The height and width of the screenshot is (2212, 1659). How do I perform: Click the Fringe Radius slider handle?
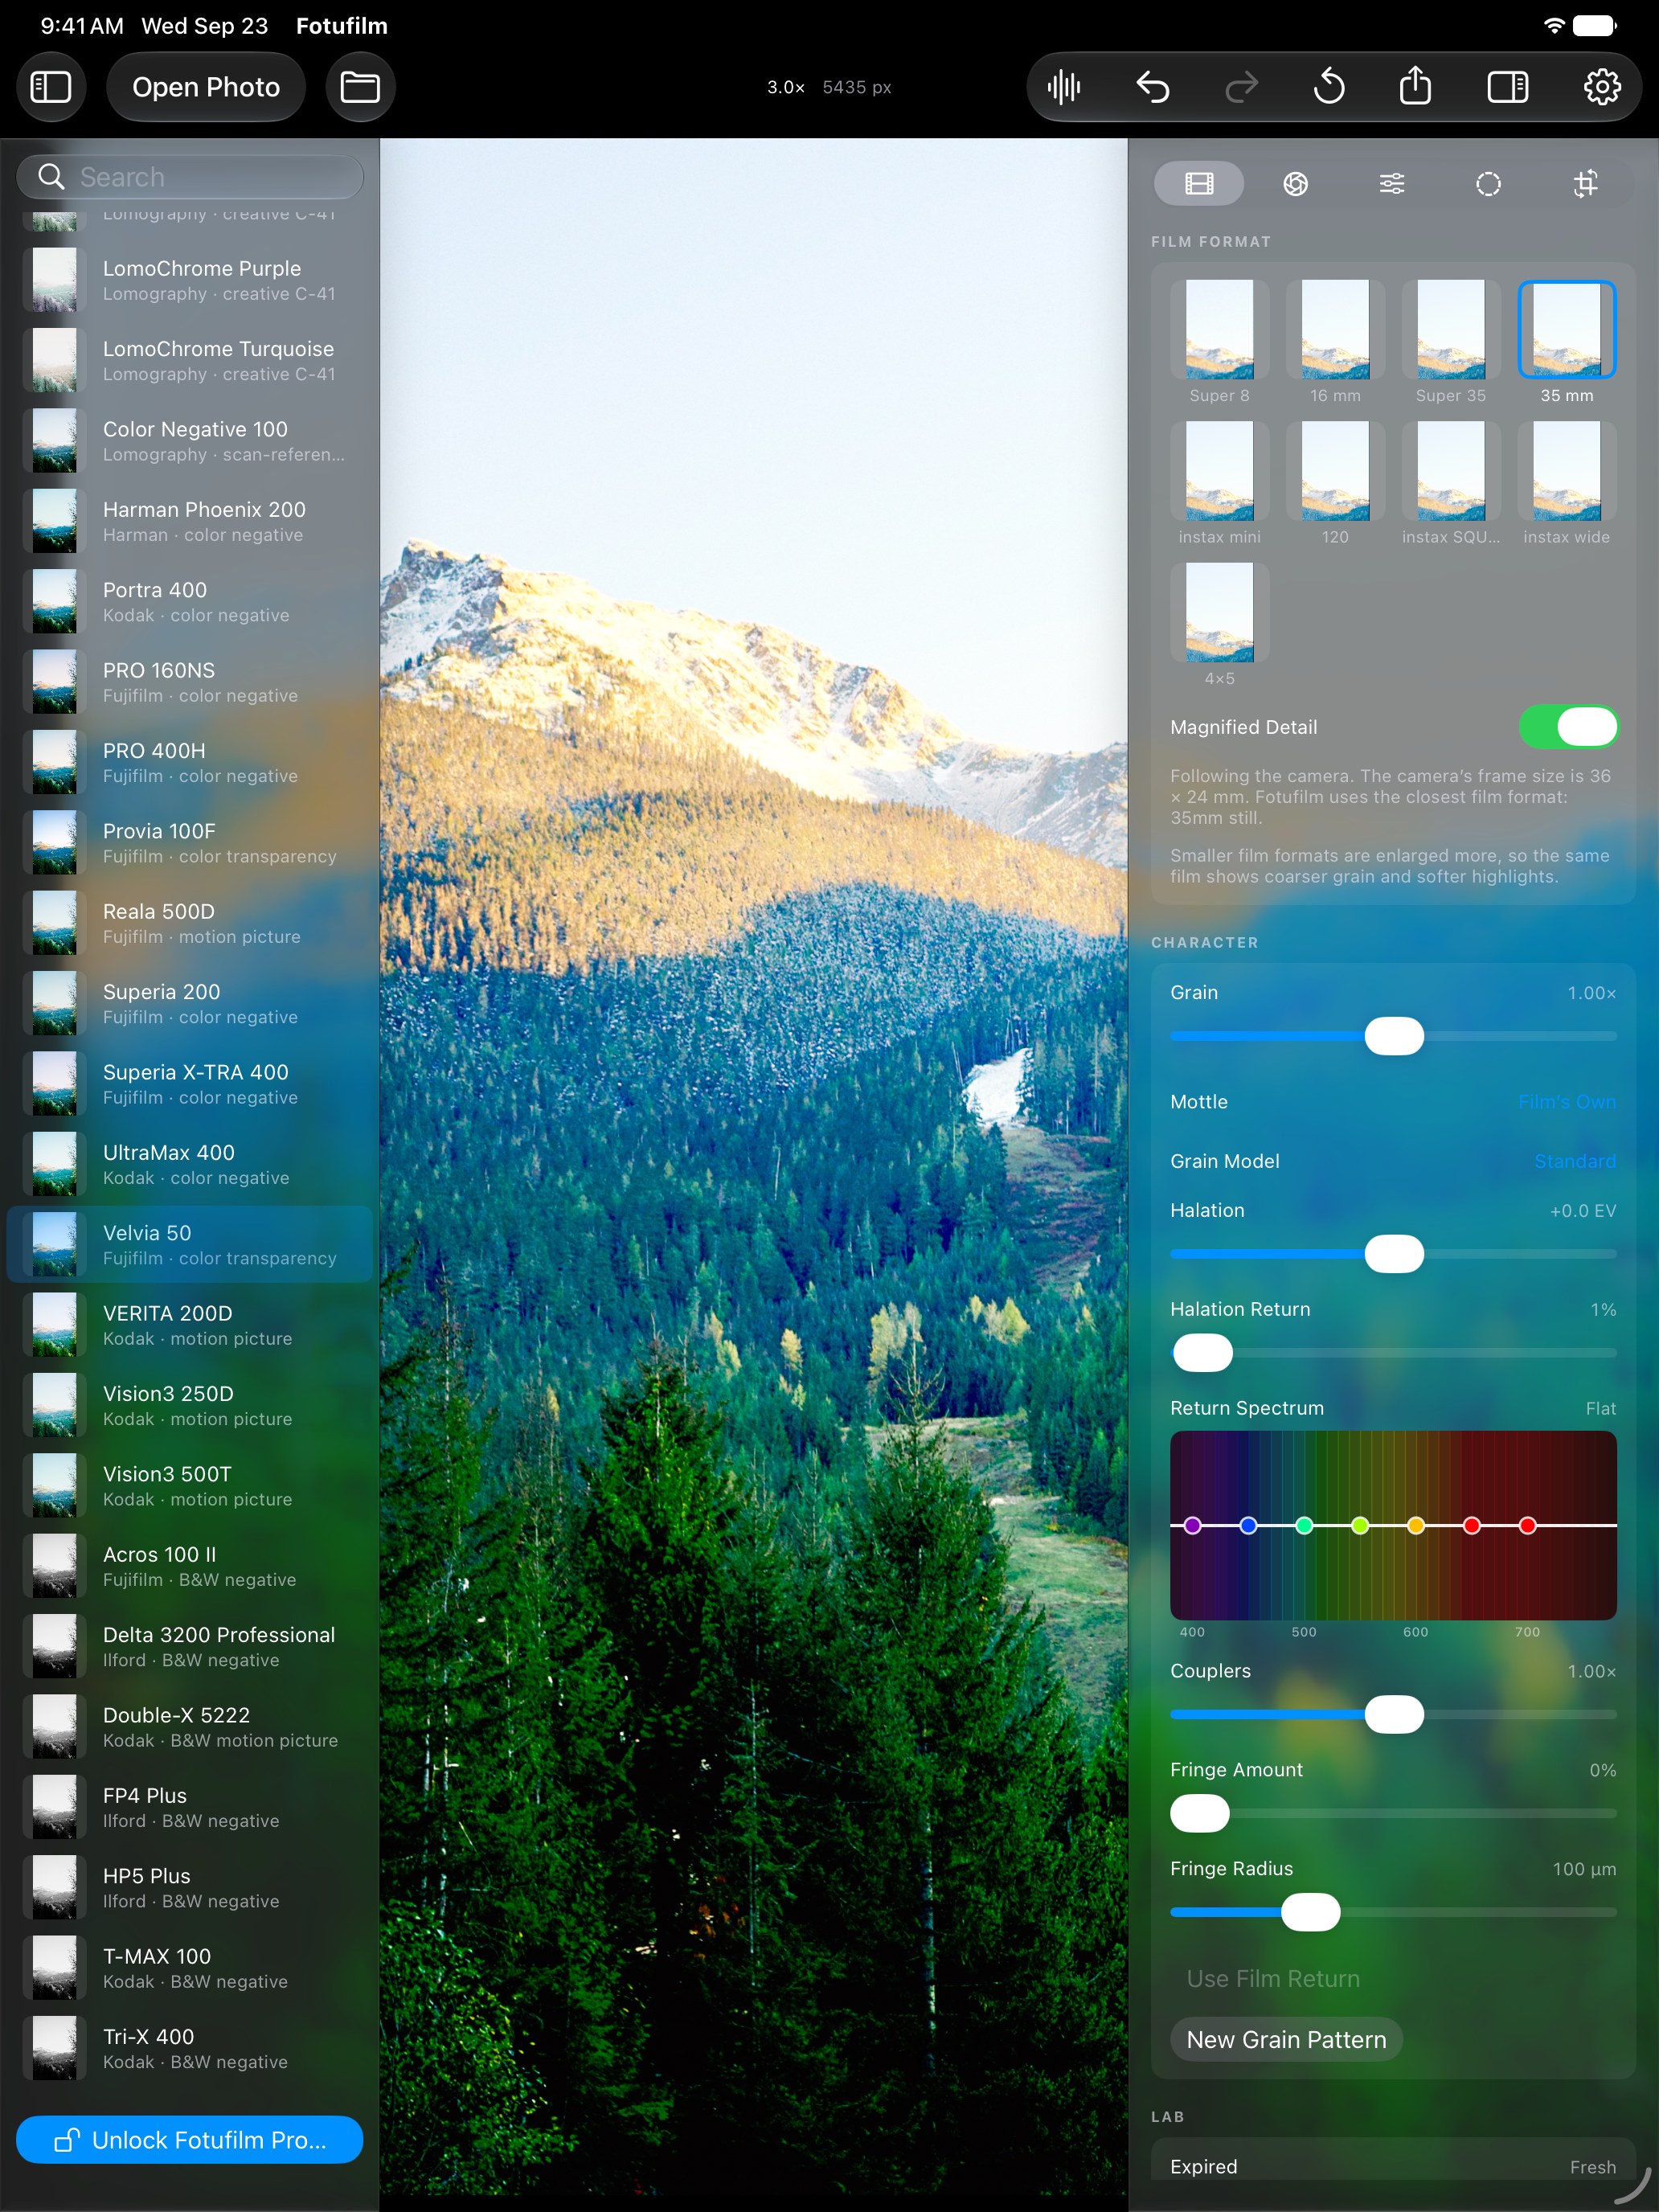tap(1310, 1912)
